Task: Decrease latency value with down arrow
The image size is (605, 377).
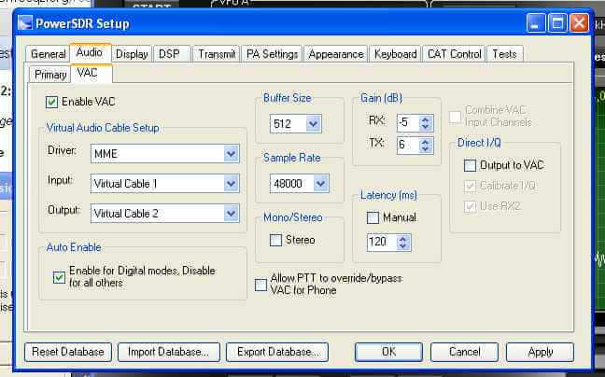Action: 403,246
